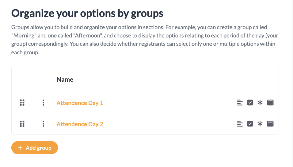Image resolution: width=293 pixels, height=167 pixels.
Task: Open the three-dot menu for Attendence Day 1
Action: tap(44, 103)
